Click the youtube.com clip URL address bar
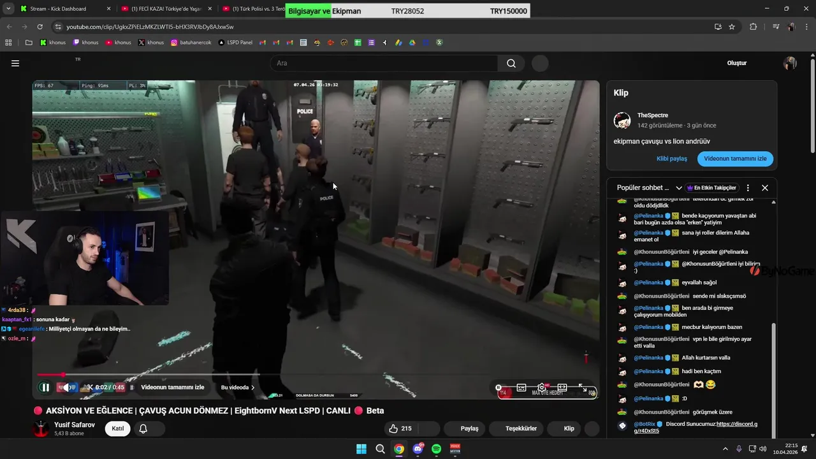The height and width of the screenshot is (459, 816). pyautogui.click(x=150, y=27)
